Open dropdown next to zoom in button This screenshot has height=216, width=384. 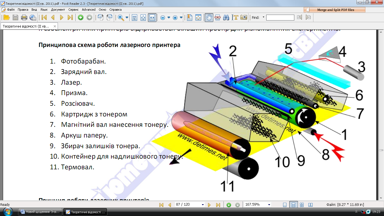[x=181, y=17]
